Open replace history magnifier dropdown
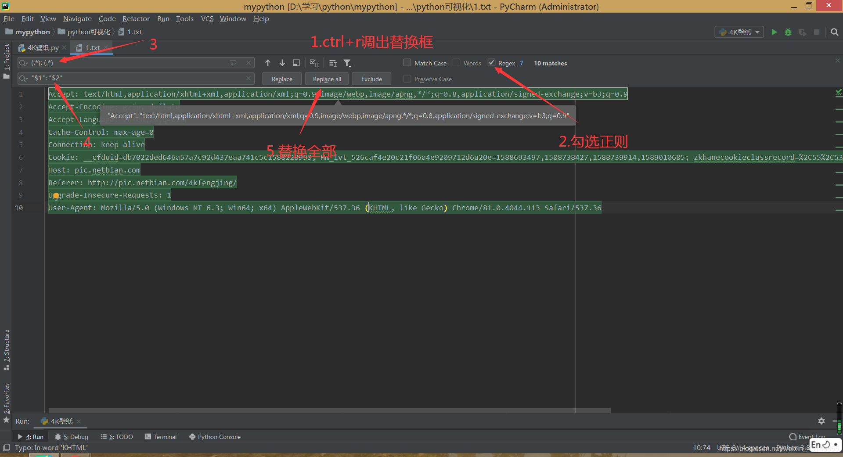Image resolution: width=843 pixels, height=457 pixels. pyautogui.click(x=24, y=79)
